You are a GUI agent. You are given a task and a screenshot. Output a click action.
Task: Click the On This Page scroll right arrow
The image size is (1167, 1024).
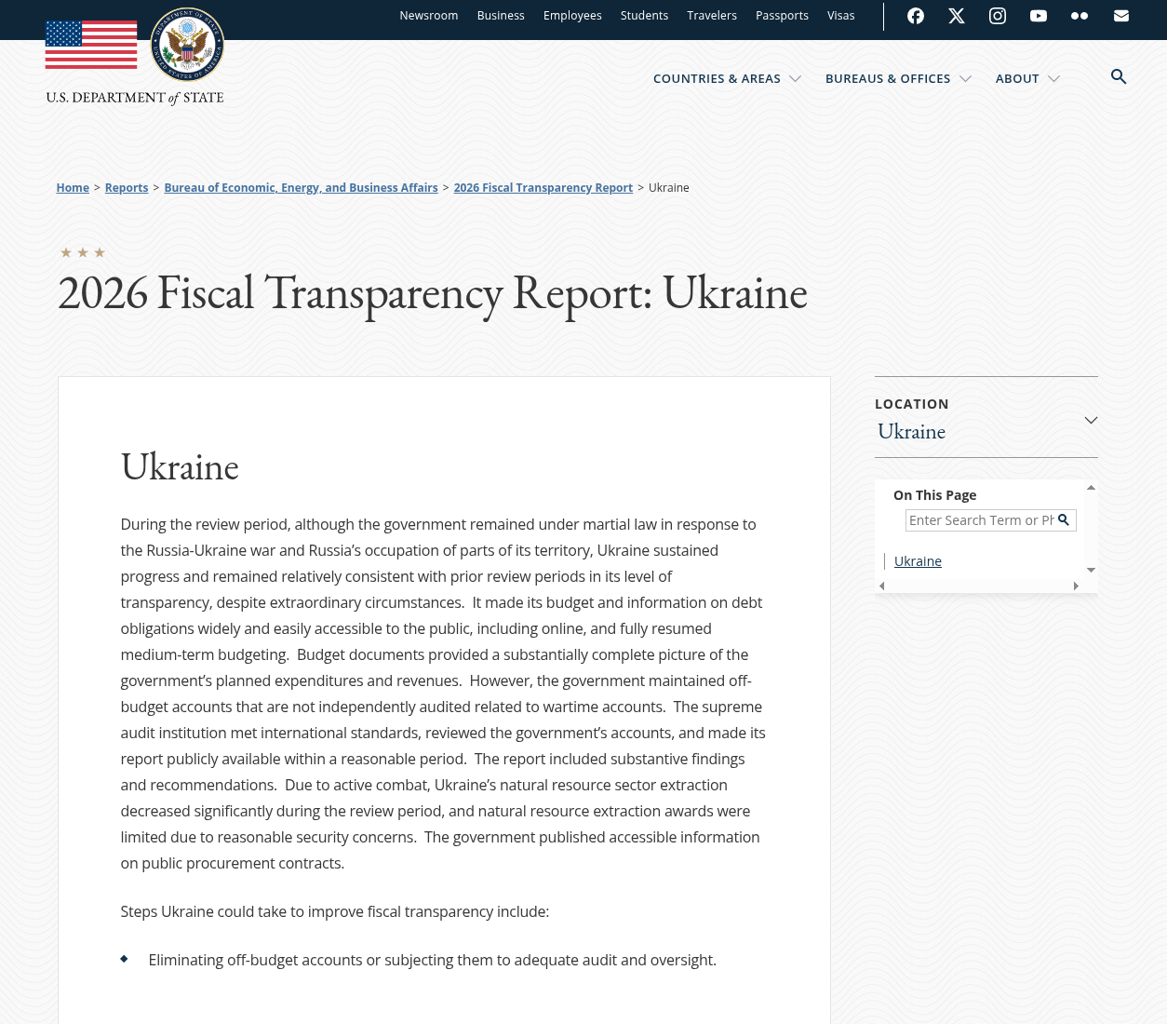[1076, 586]
